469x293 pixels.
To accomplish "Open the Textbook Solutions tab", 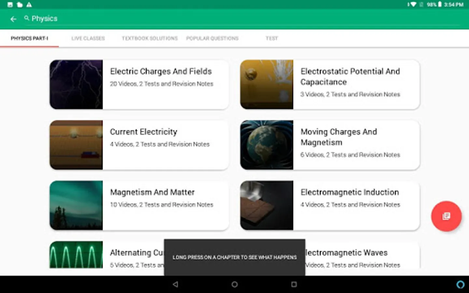I will [150, 38].
